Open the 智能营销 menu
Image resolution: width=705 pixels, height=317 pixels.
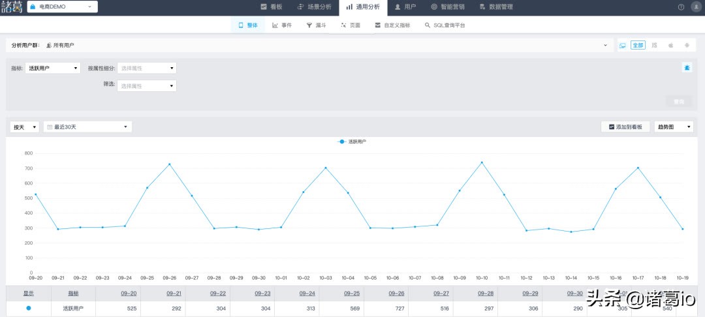[x=448, y=7]
